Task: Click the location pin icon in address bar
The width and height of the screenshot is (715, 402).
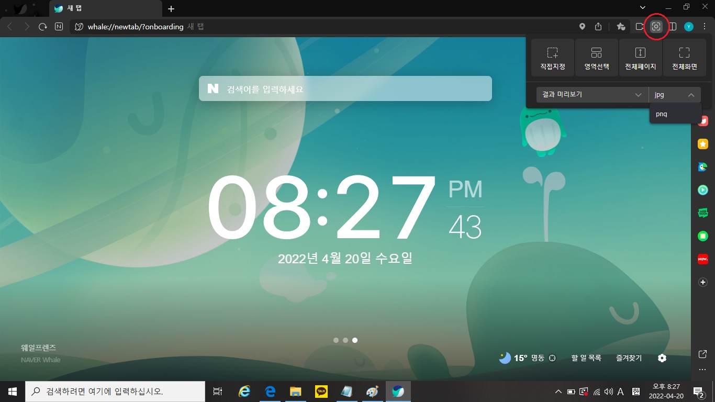Action: pos(582,27)
